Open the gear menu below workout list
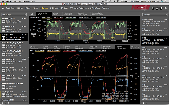This screenshot has width=169, height=105. click(9, 103)
